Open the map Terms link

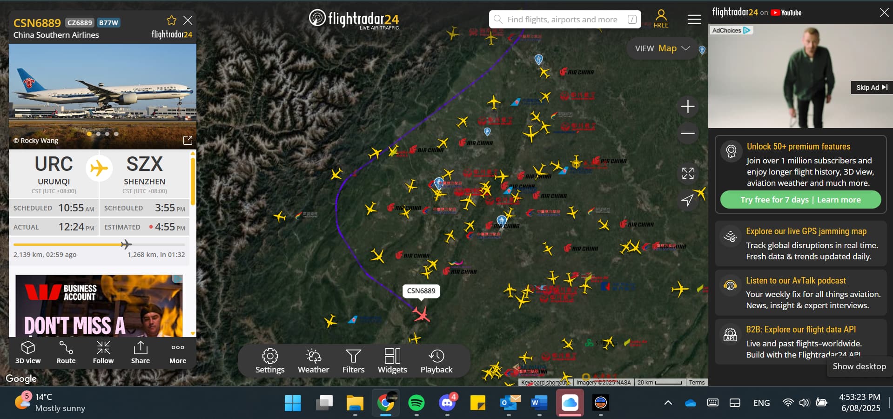click(x=697, y=383)
